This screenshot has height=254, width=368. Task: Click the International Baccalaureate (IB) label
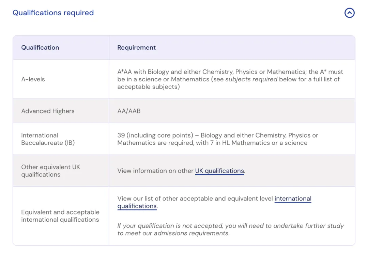(48, 139)
